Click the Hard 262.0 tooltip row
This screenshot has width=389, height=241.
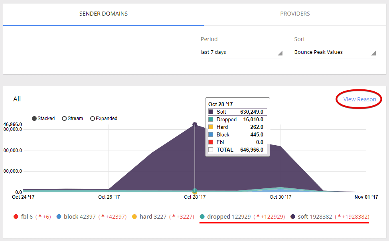[237, 127]
